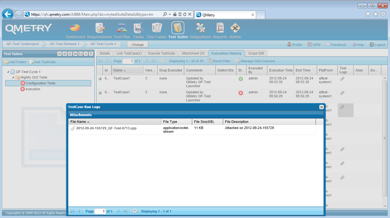This screenshot has width=390, height=218.
Task: Open the Tasks beta module
Action: 138,31
